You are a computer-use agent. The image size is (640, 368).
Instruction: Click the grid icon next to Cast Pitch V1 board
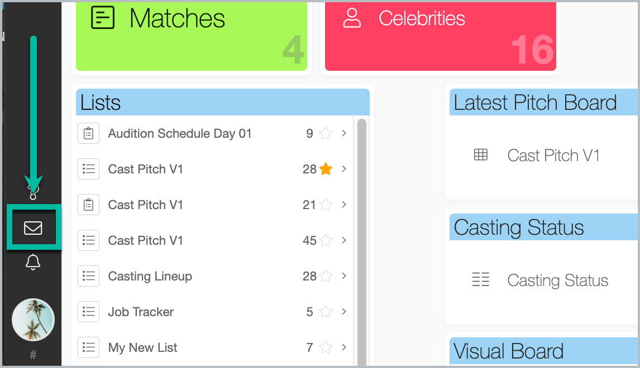pyautogui.click(x=480, y=155)
